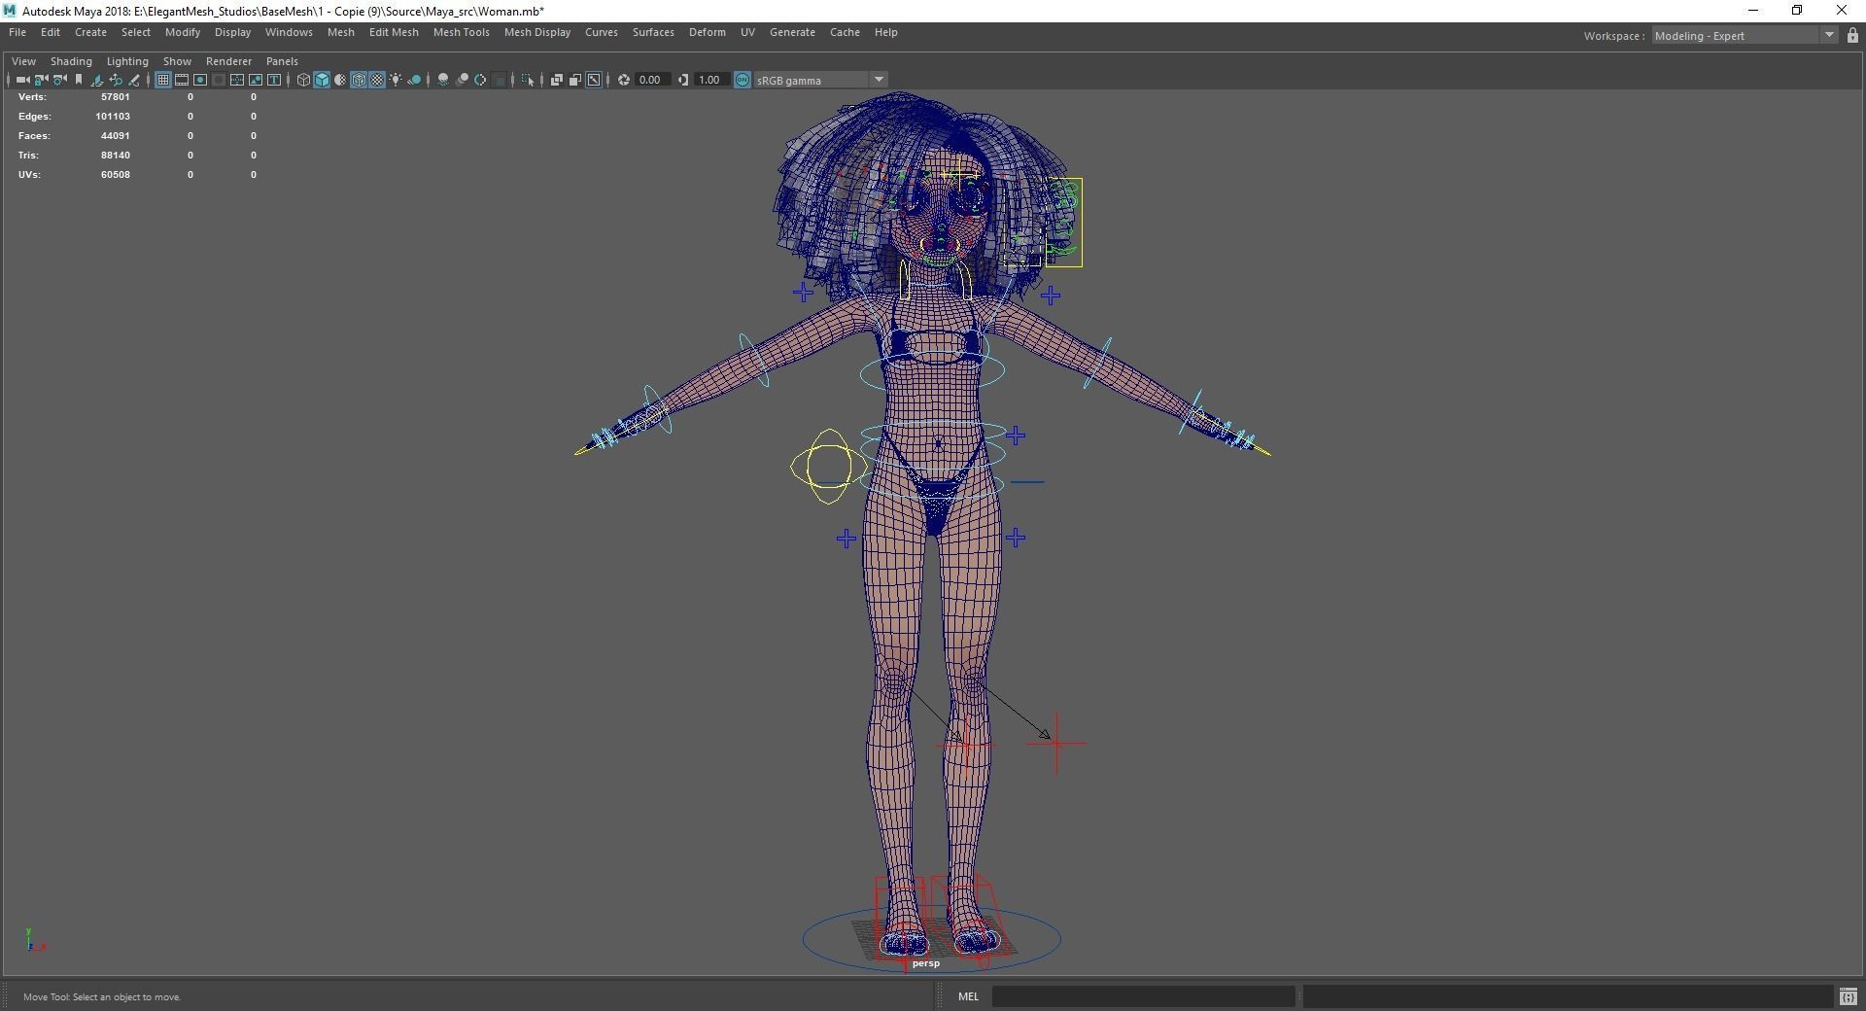
Task: Toggle the Safe Title display
Action: 274,80
